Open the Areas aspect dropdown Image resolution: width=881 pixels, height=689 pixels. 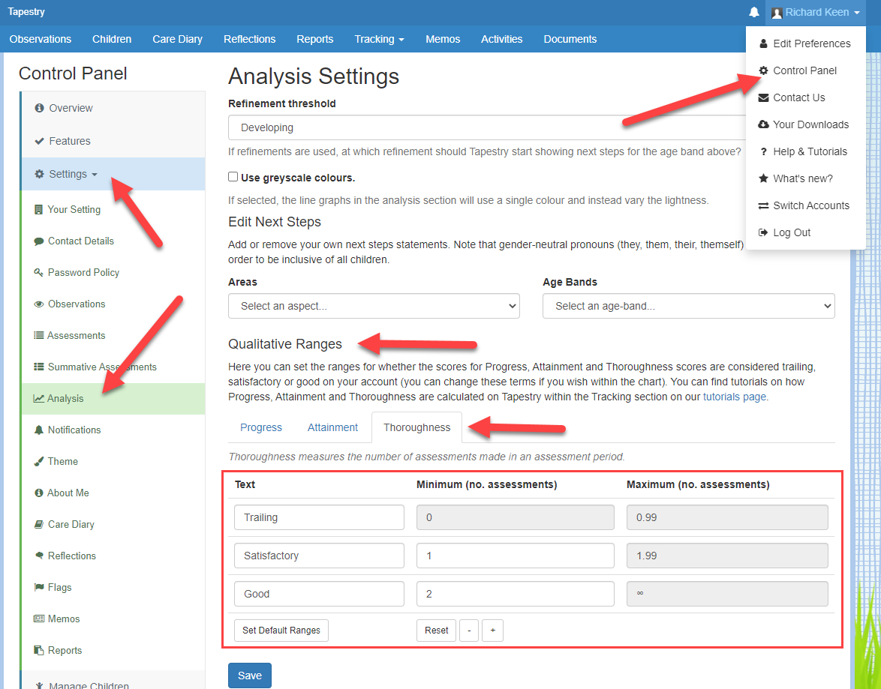(374, 306)
